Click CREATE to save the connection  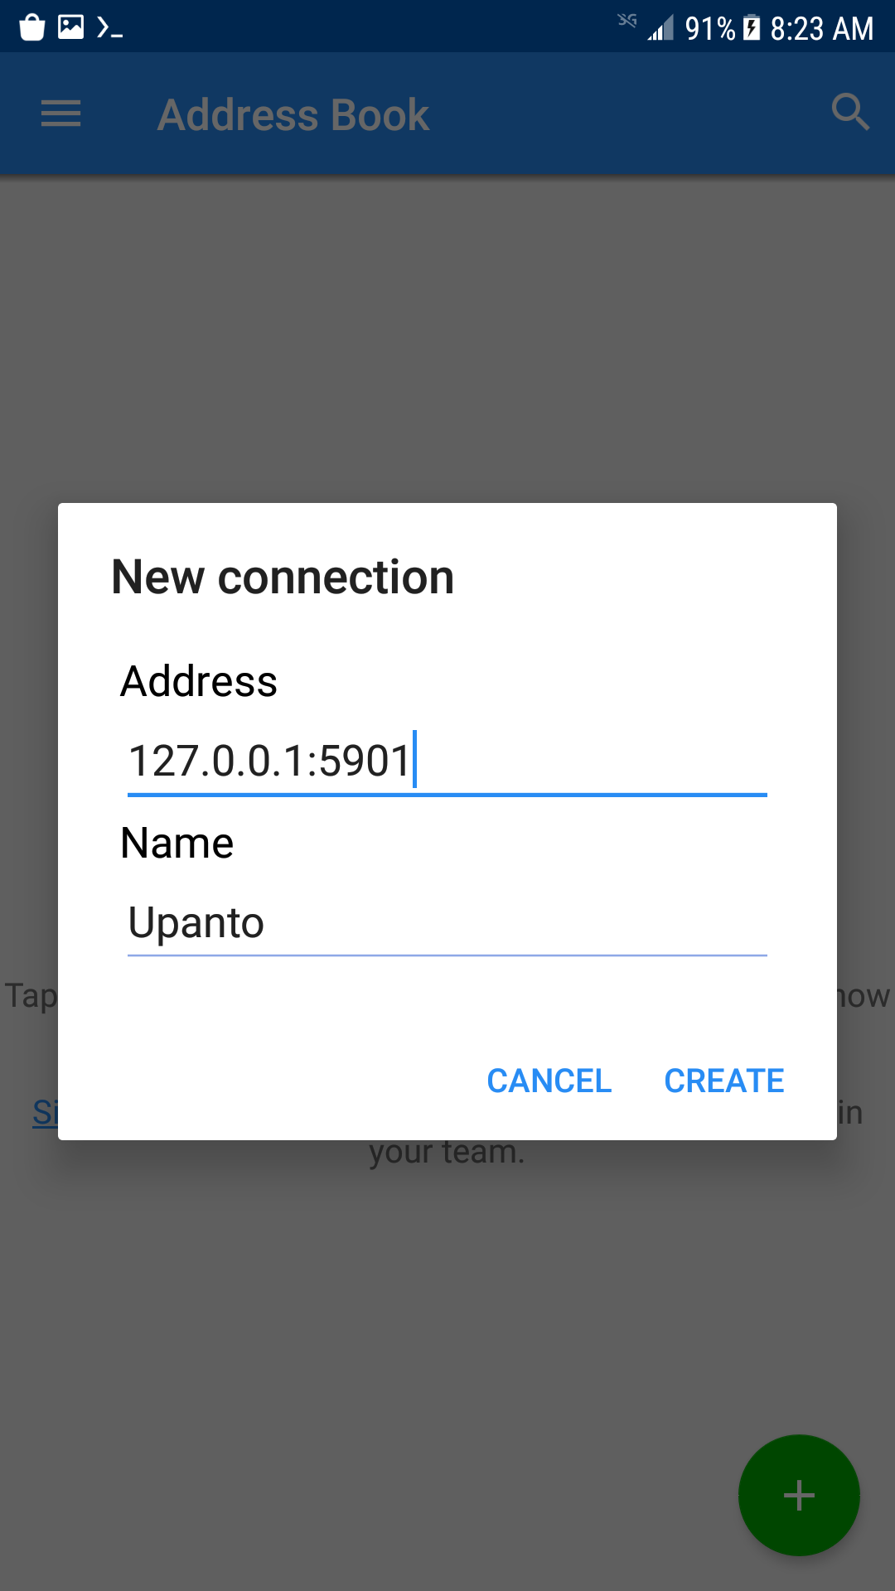(724, 1081)
